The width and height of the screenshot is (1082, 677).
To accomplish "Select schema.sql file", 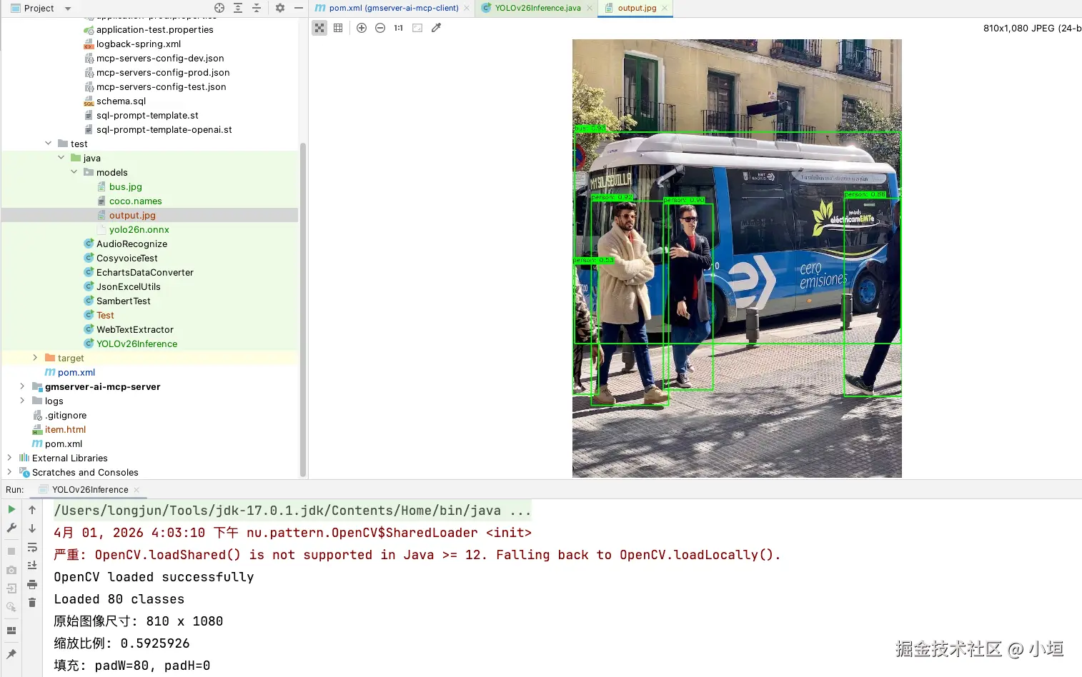I will (x=121, y=101).
